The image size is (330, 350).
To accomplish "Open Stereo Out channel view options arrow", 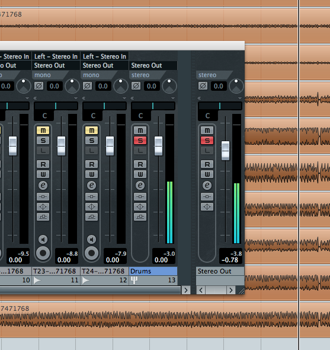I will click(240, 98).
